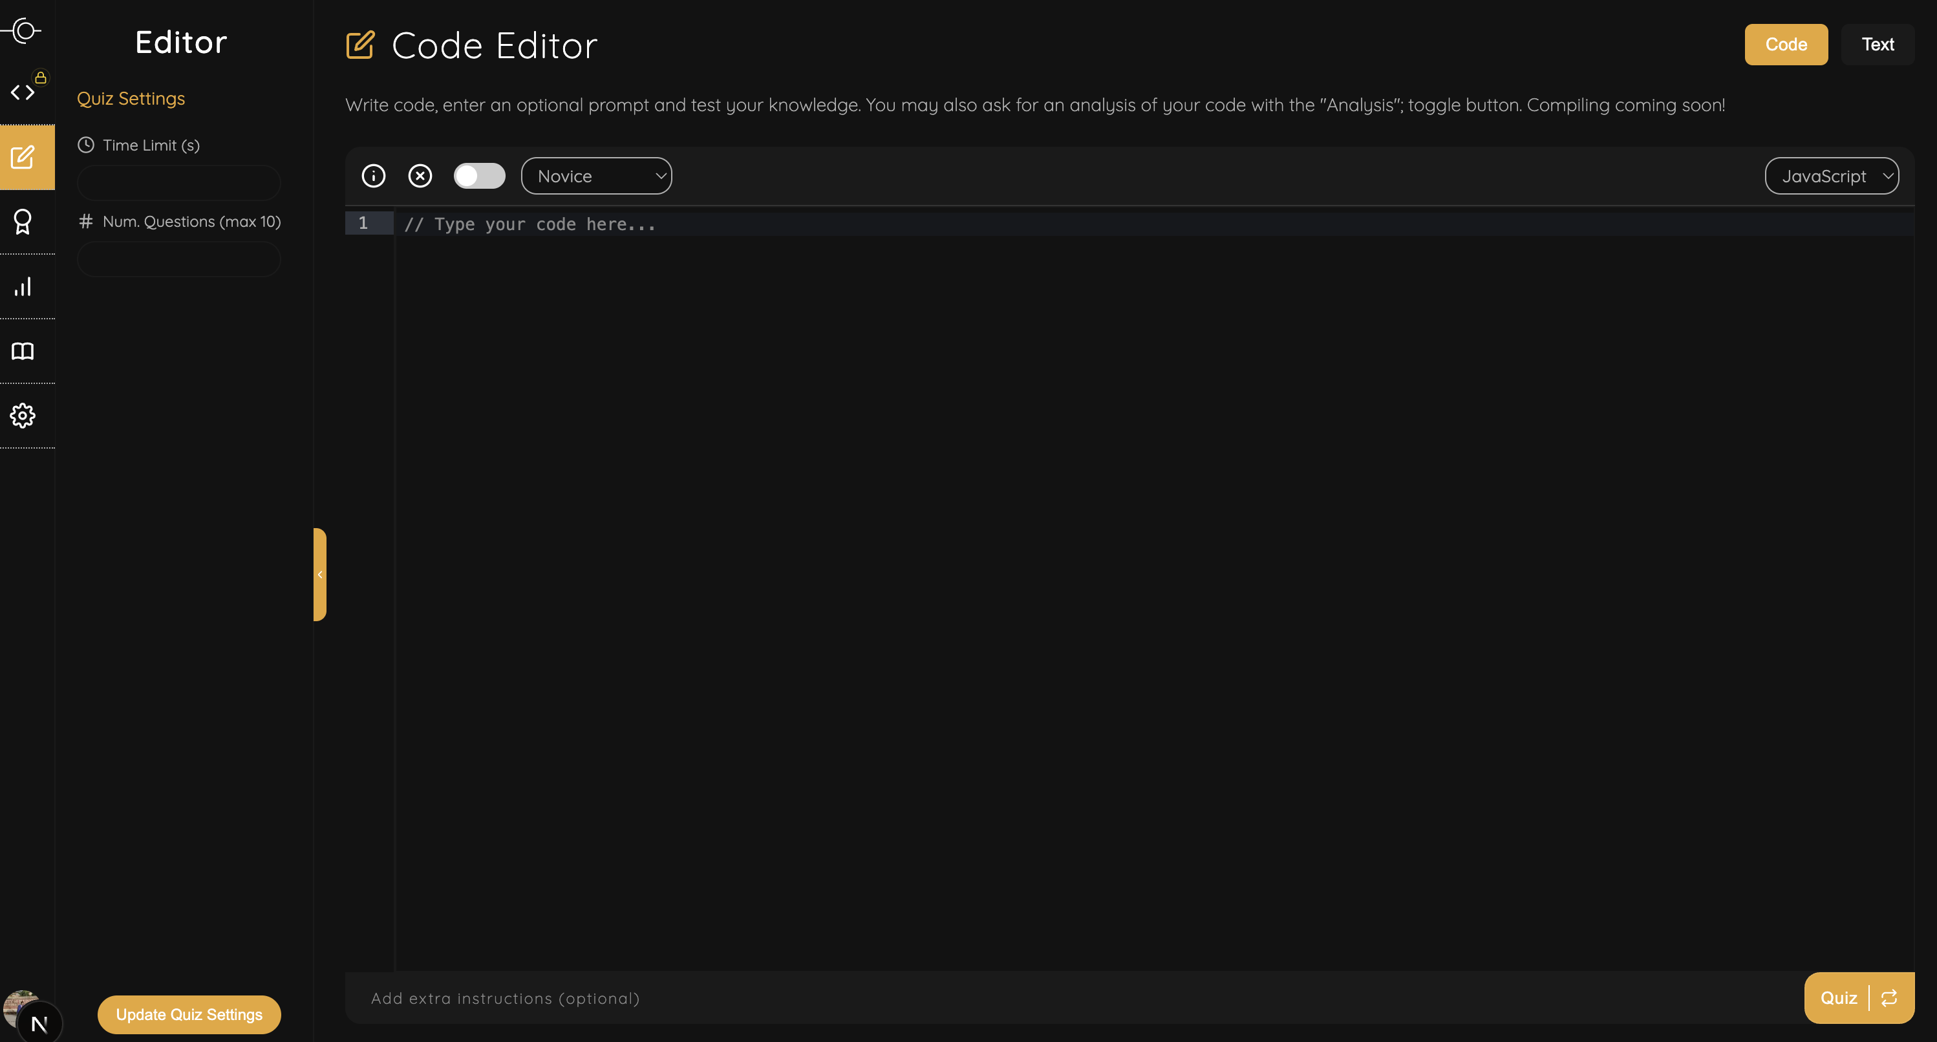Click the app logo icon at top-left
The width and height of the screenshot is (1937, 1042).
(23, 31)
